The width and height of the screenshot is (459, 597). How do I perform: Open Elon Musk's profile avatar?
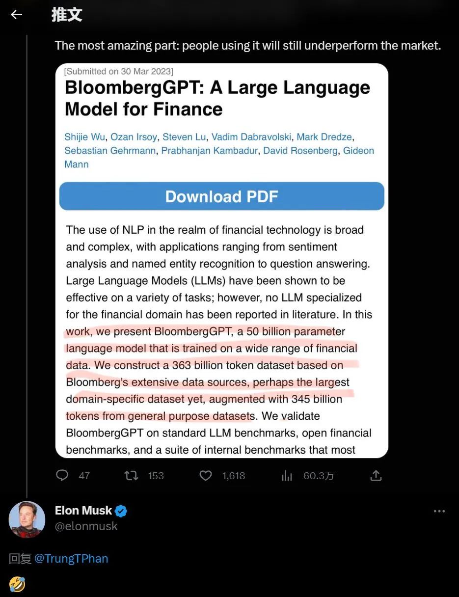27,519
